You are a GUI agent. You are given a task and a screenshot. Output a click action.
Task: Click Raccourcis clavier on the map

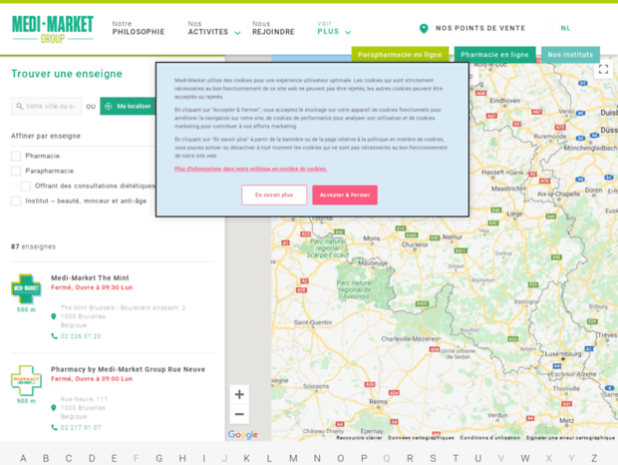coord(359,438)
